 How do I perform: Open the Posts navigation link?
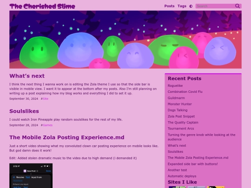tap(169, 6)
